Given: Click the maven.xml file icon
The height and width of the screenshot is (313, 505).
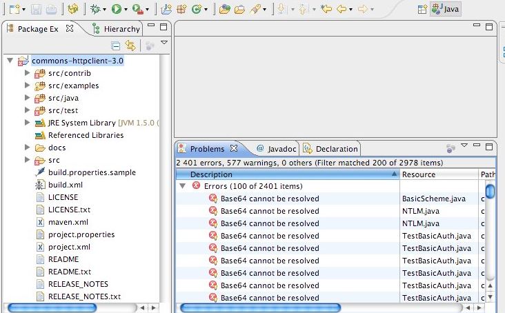Looking at the screenshot, I should [40, 222].
